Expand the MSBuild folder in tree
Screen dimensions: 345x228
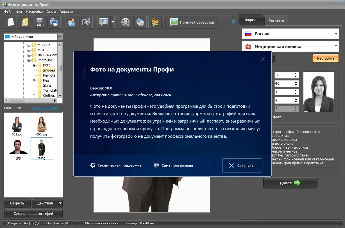[x=29, y=45]
